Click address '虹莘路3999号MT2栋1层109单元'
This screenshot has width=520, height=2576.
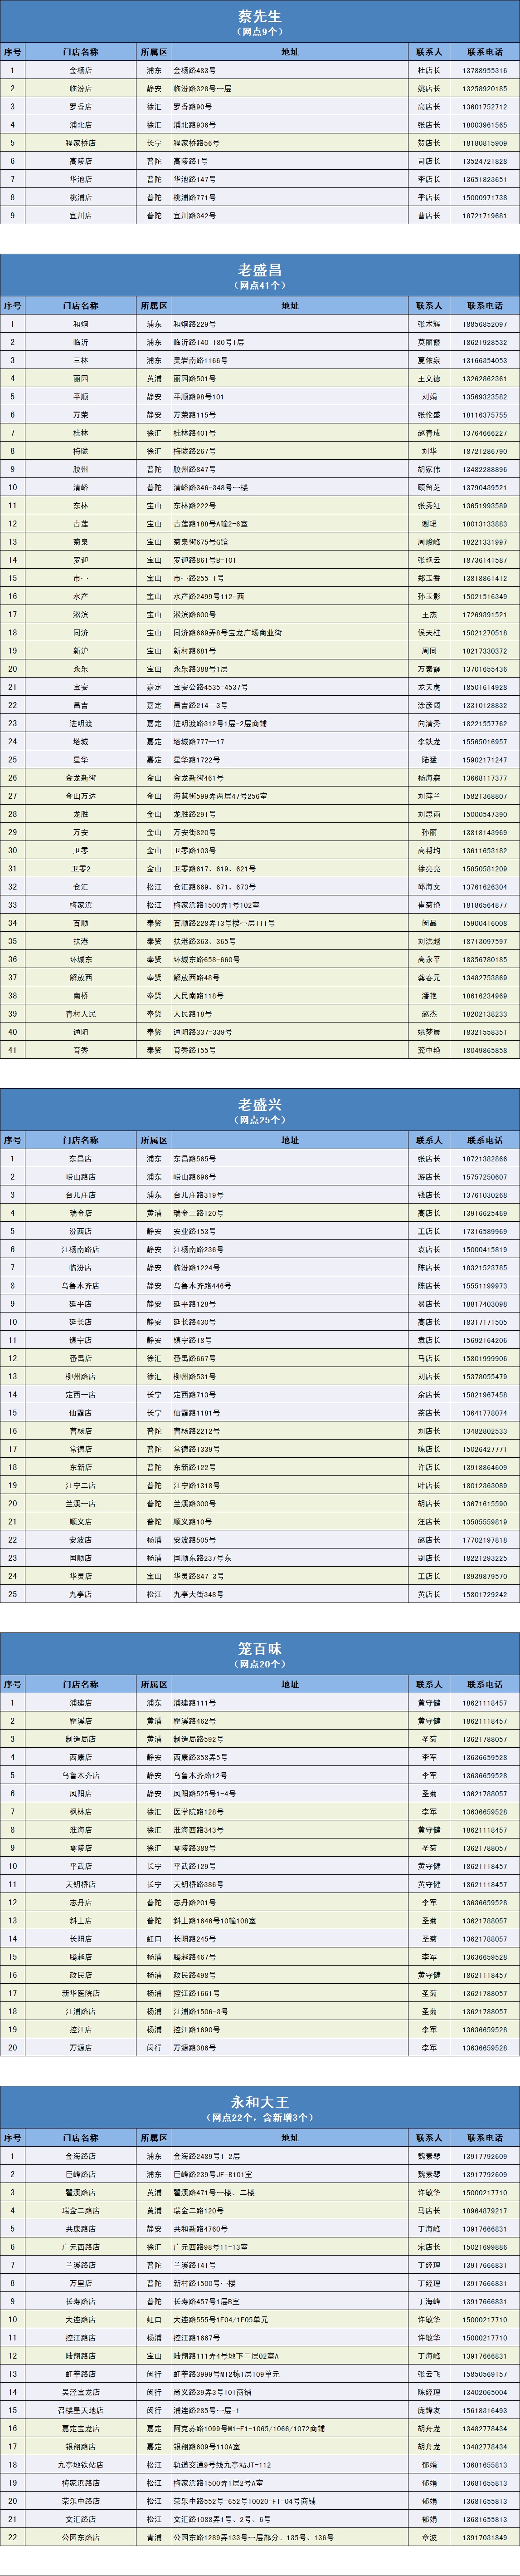[x=227, y=2373]
